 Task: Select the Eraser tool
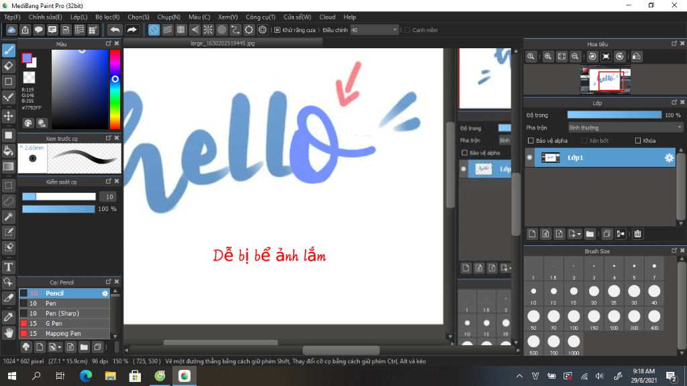tap(9, 66)
